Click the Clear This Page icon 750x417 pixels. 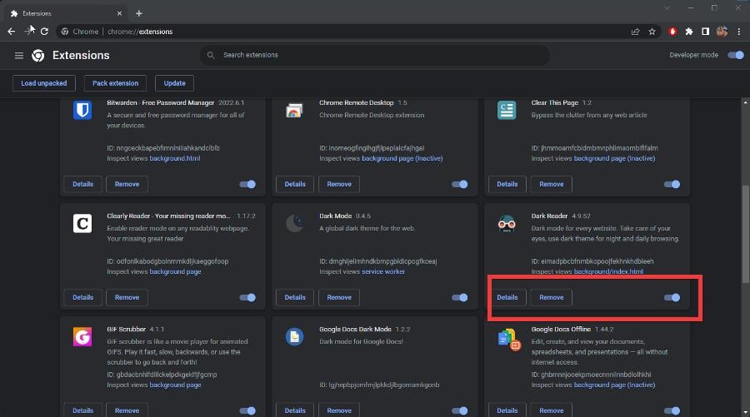tap(507, 111)
